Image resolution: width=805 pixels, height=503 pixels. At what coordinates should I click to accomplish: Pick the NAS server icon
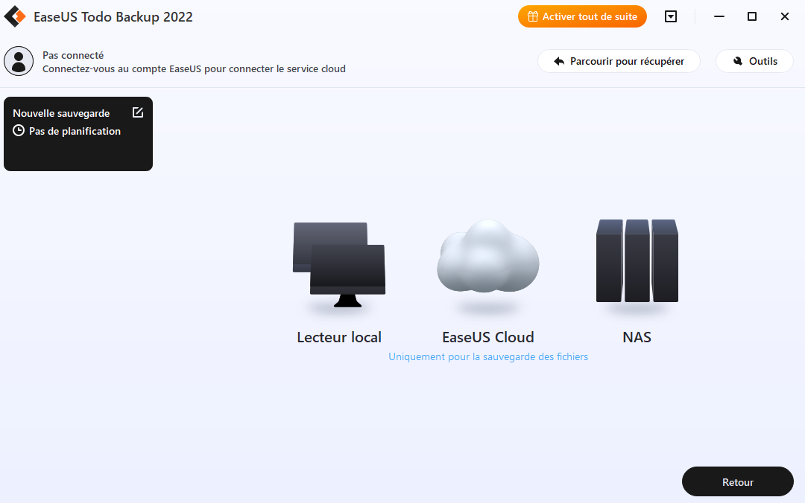pos(637,260)
